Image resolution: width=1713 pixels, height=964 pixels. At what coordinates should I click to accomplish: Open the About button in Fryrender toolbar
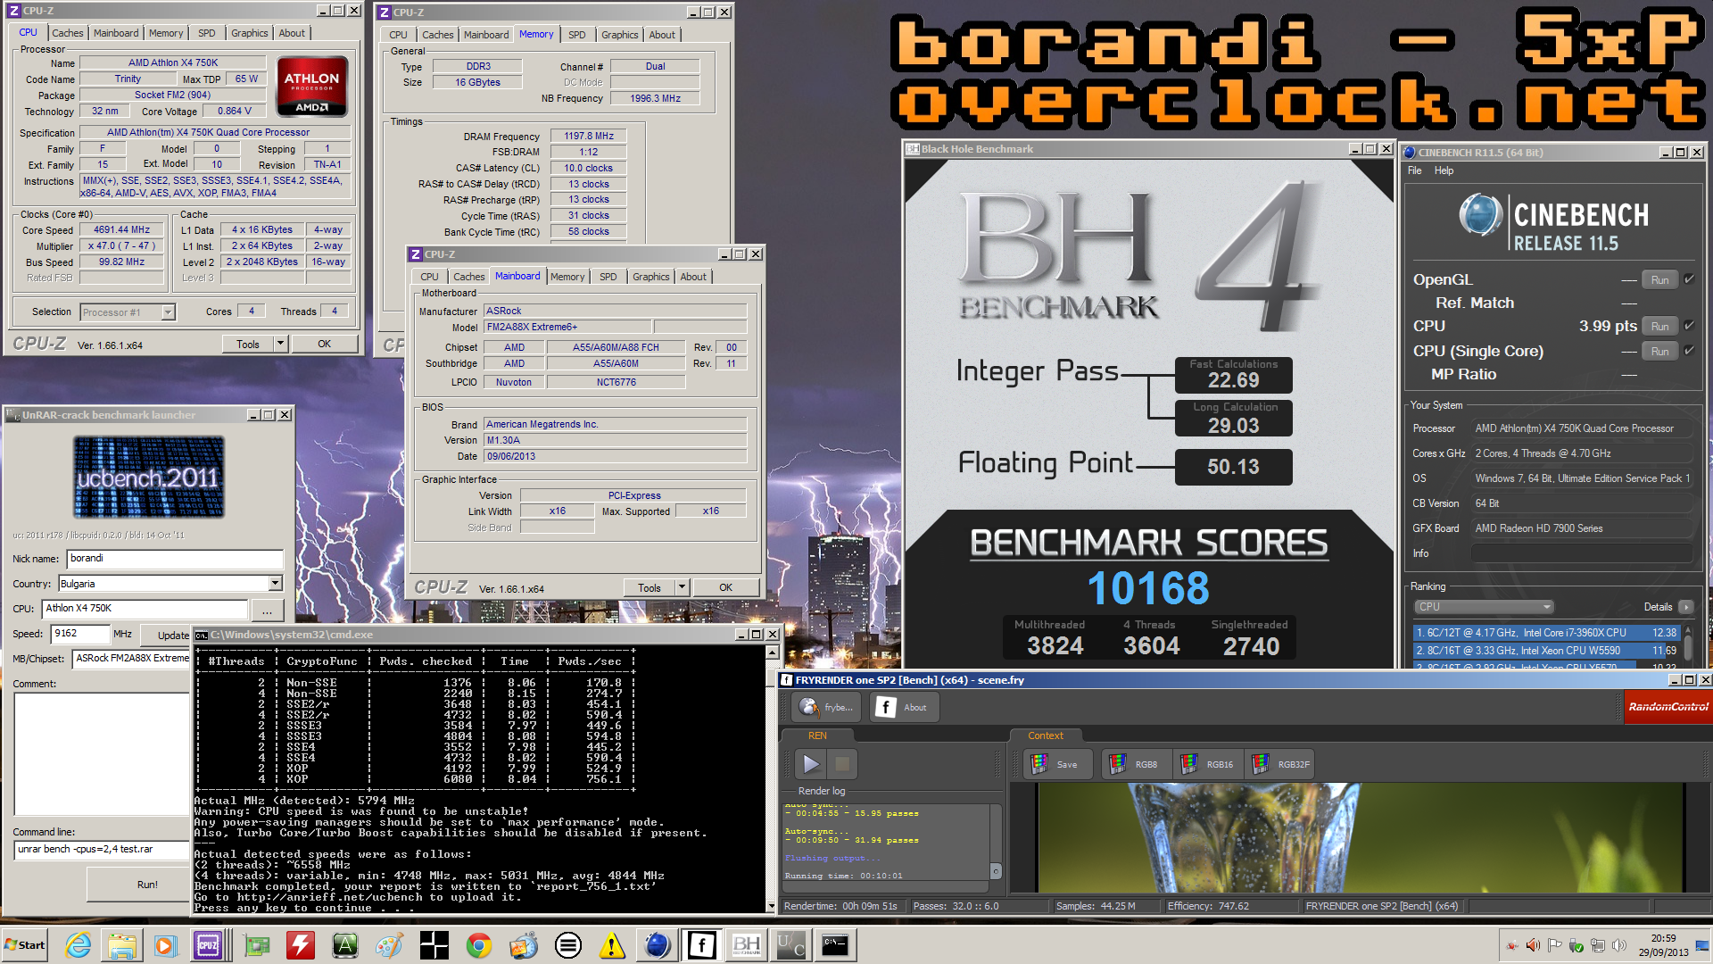904,708
